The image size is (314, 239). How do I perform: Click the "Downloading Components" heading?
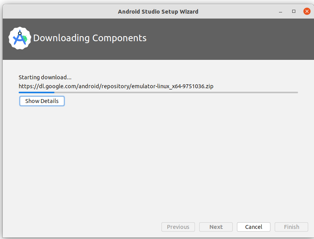coord(90,38)
